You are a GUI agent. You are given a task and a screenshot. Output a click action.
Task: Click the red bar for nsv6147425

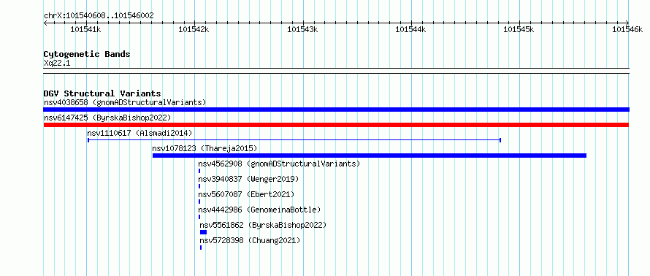tap(336, 125)
